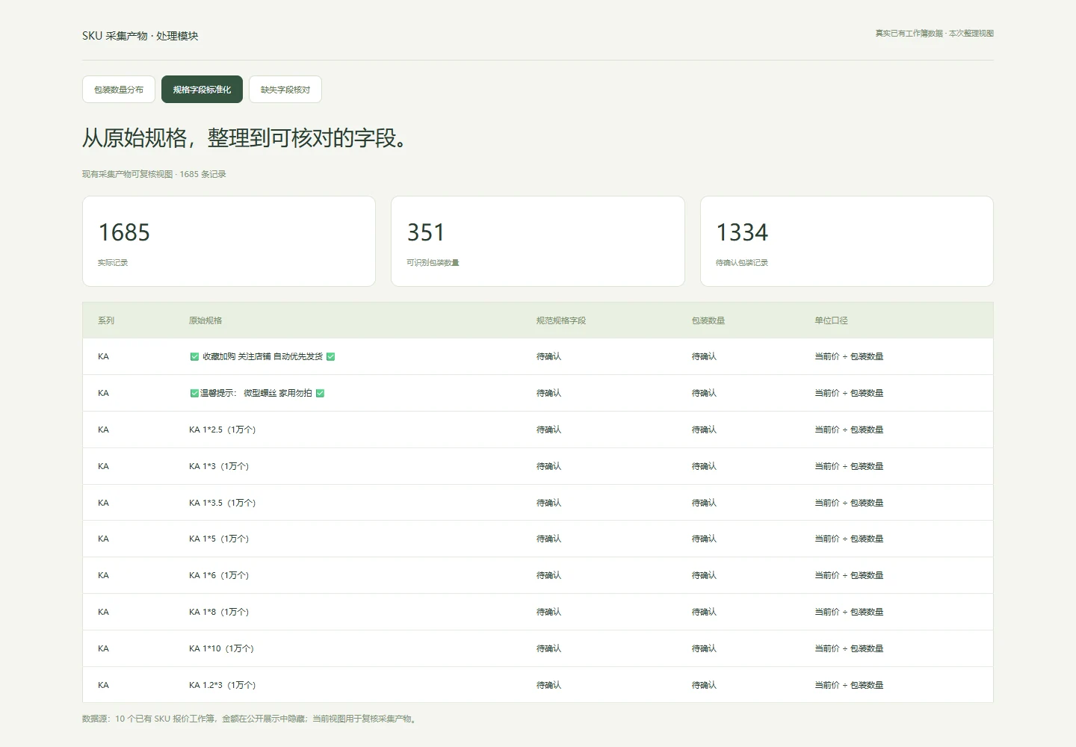
Task: Click the KA 1*8（1万个）spec cell
Action: coord(219,613)
